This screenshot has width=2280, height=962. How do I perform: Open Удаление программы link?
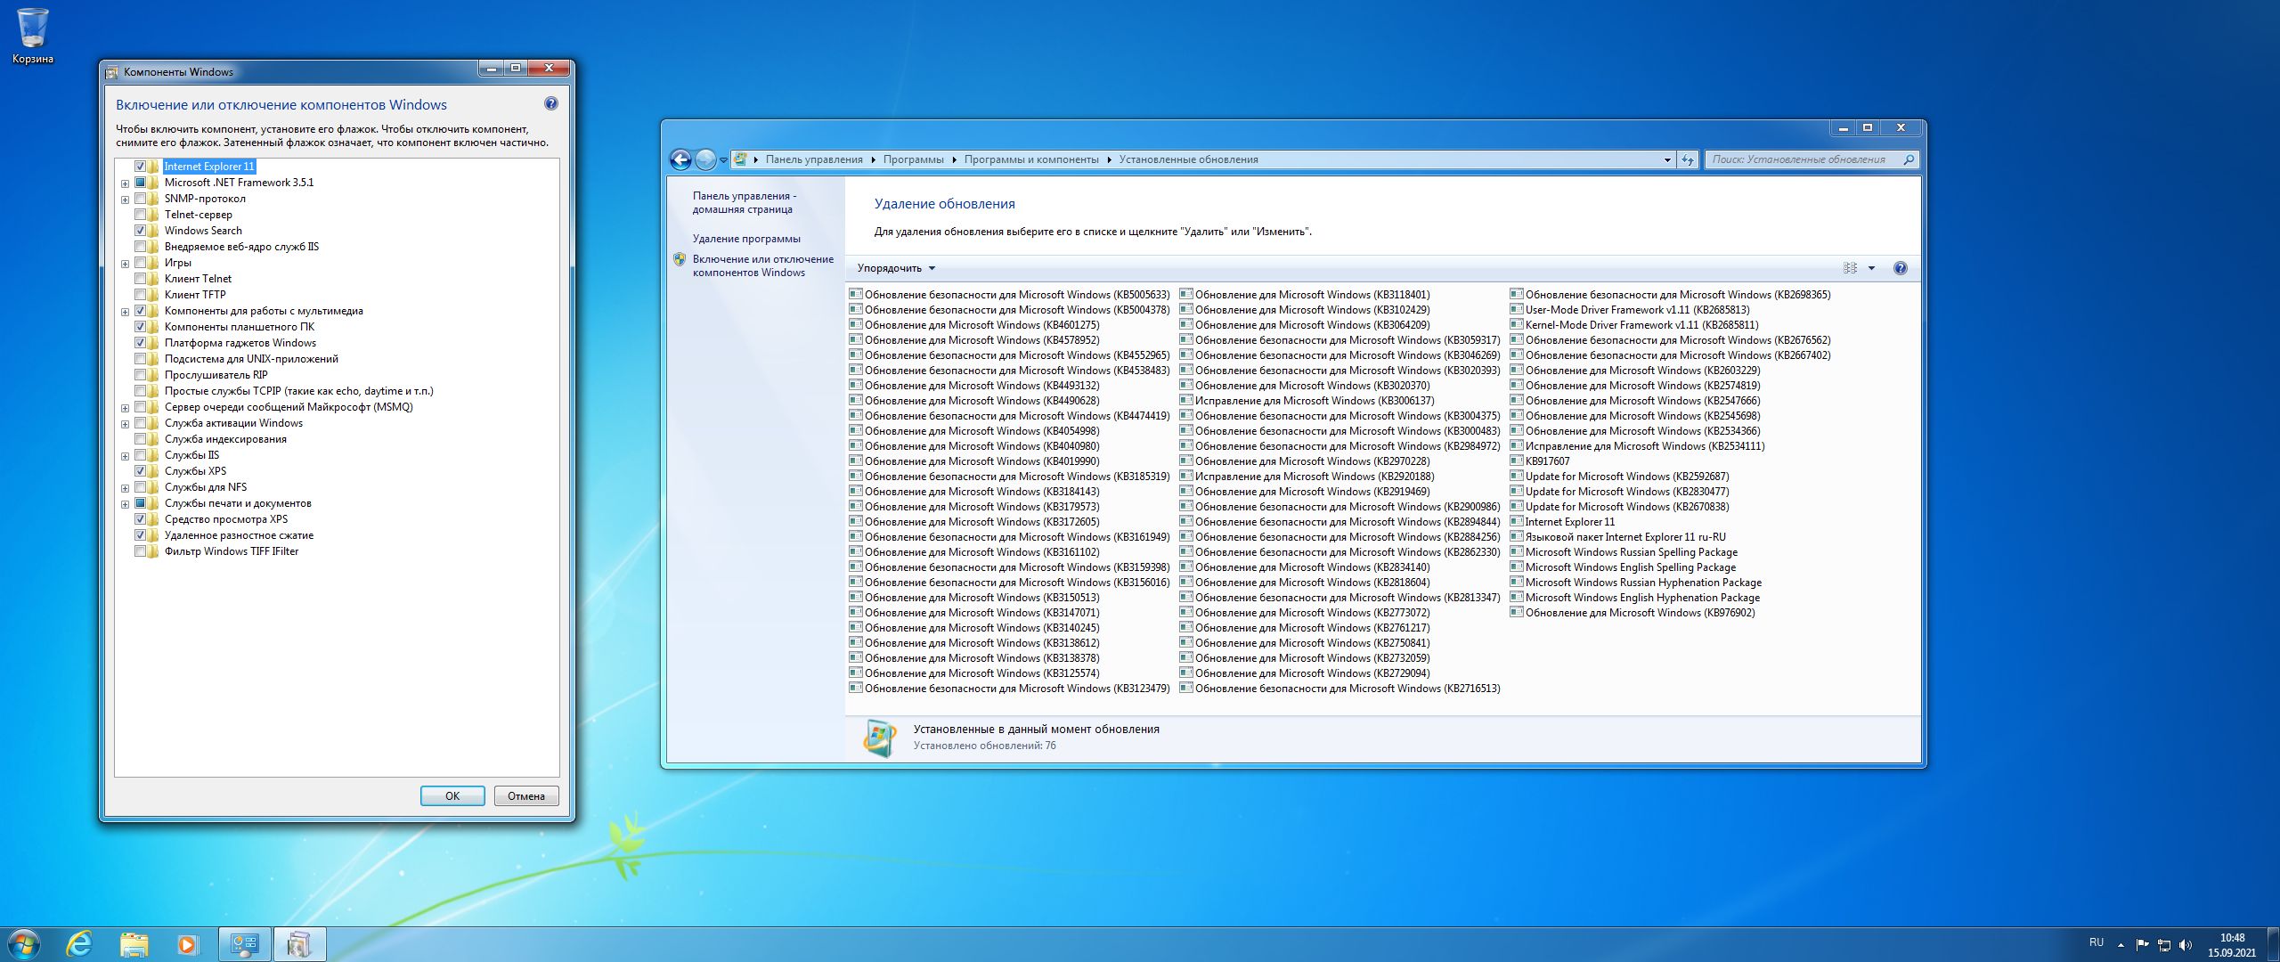[746, 239]
